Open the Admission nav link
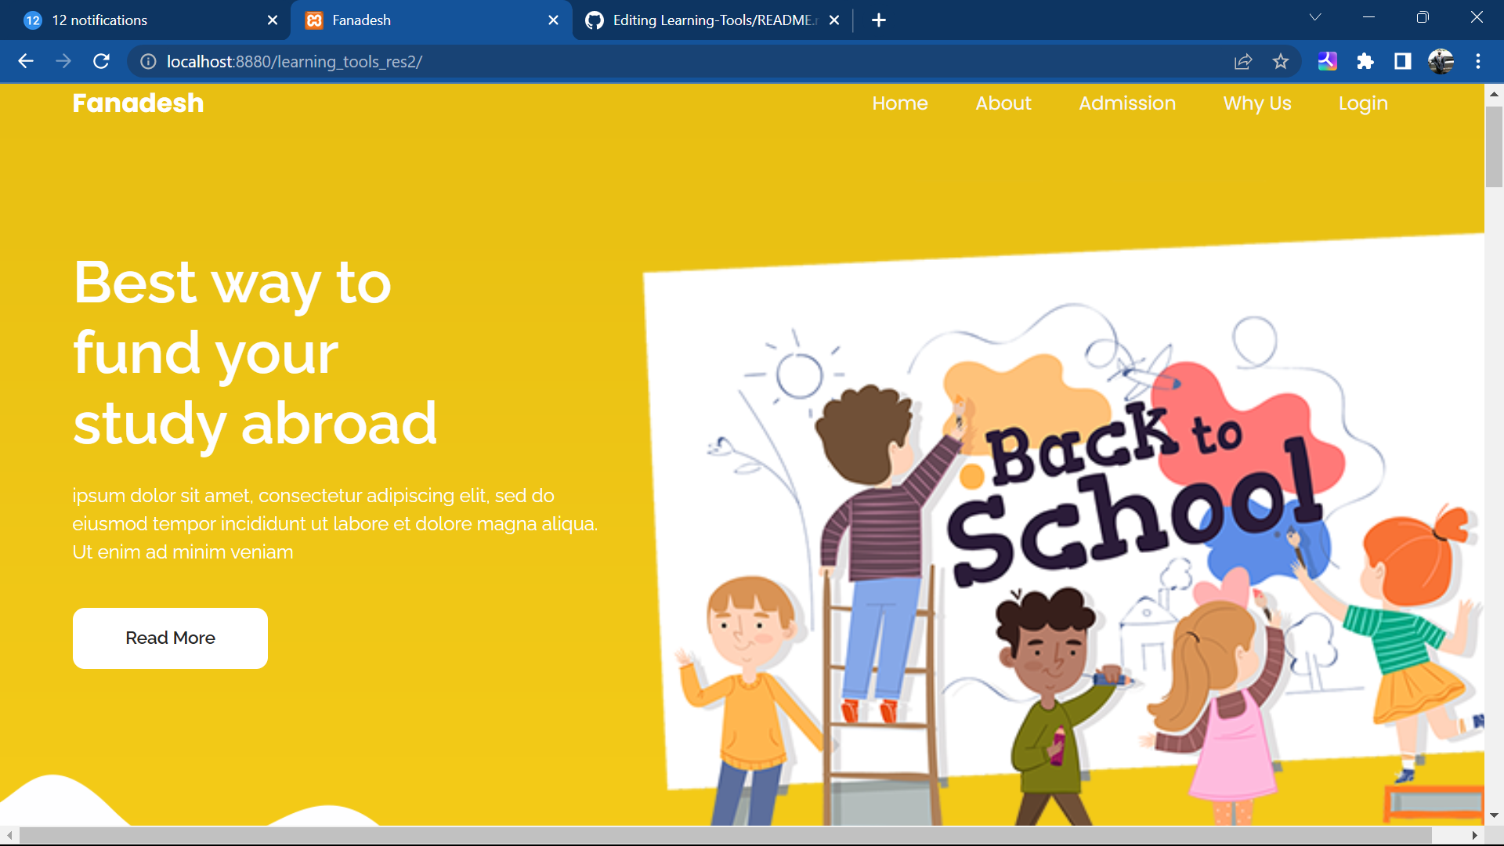The height and width of the screenshot is (846, 1504). [1126, 103]
